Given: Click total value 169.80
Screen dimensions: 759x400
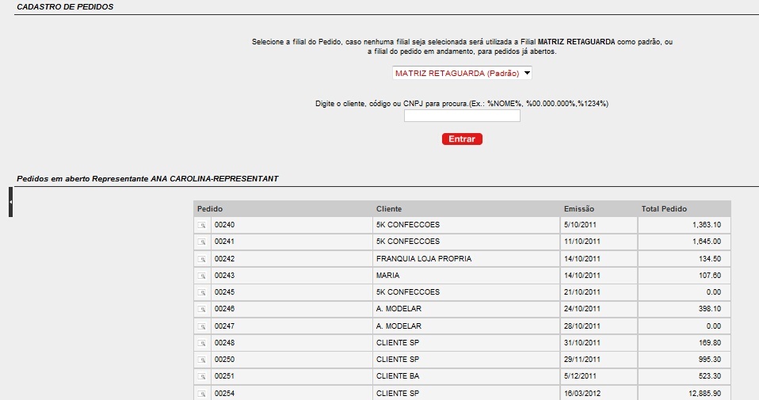Looking at the screenshot, I should (x=710, y=342).
